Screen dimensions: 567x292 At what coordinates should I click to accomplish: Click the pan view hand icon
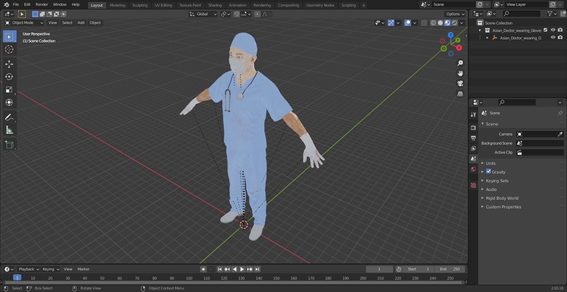pos(460,73)
